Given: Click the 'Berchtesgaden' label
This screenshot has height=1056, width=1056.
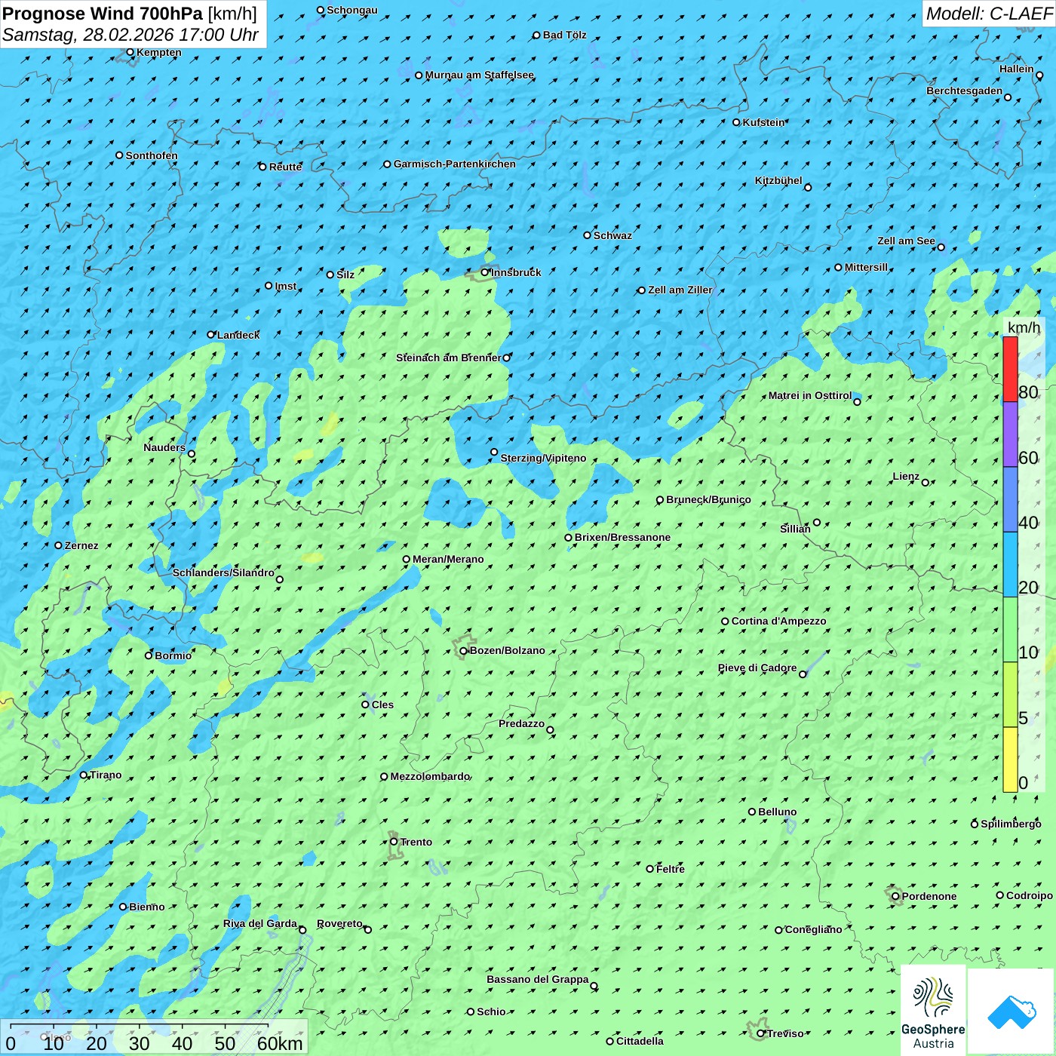Looking at the screenshot, I should pos(965,91).
